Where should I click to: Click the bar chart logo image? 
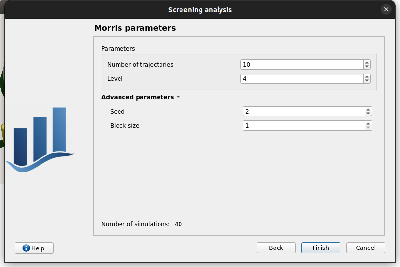40,140
